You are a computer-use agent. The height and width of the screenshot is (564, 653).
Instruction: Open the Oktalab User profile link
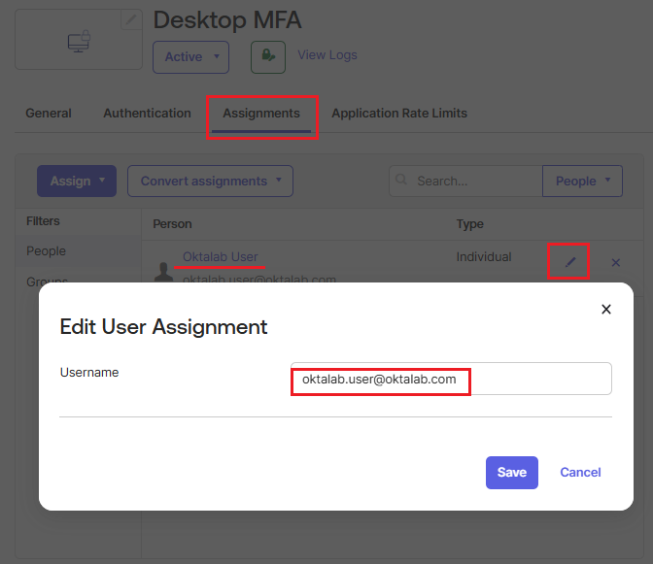pyautogui.click(x=221, y=257)
